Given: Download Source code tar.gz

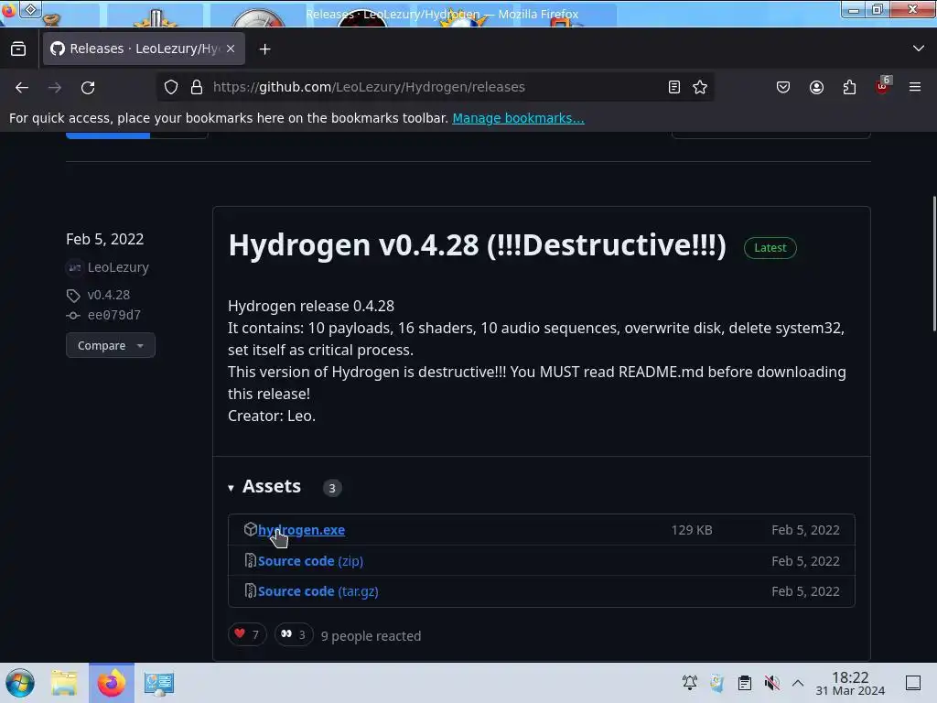Looking at the screenshot, I should [x=318, y=591].
